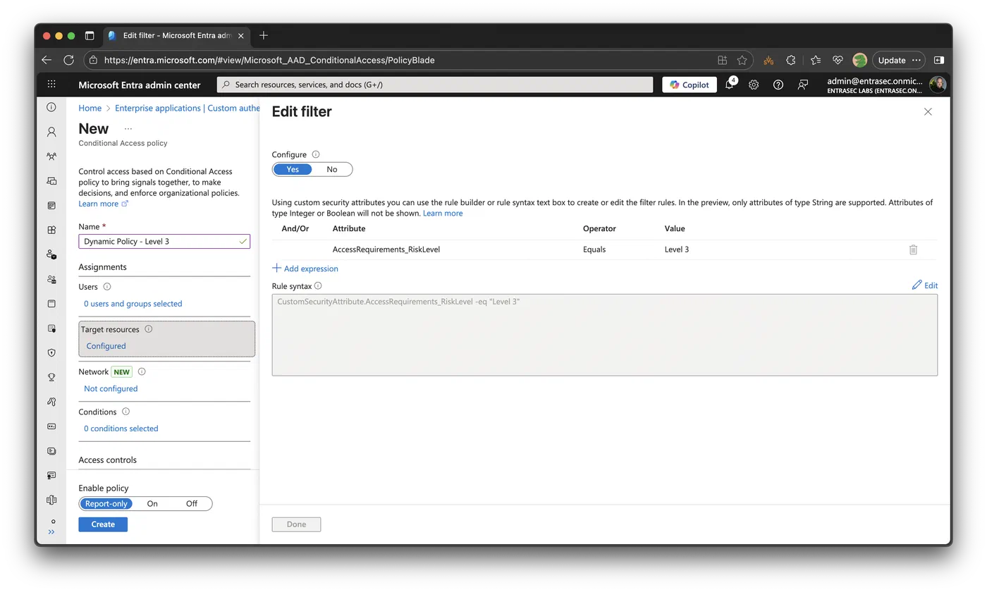Close the Edit filter panel

(928, 111)
